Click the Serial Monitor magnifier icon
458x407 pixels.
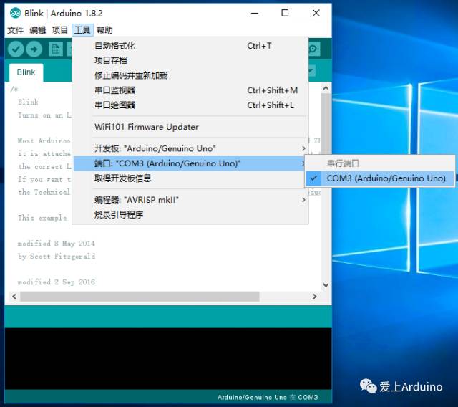coord(313,49)
